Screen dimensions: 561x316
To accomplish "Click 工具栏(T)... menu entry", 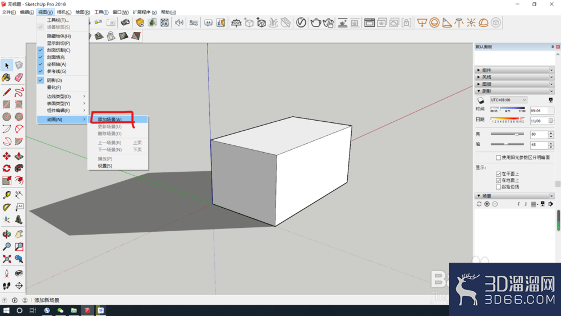I will pos(63,20).
